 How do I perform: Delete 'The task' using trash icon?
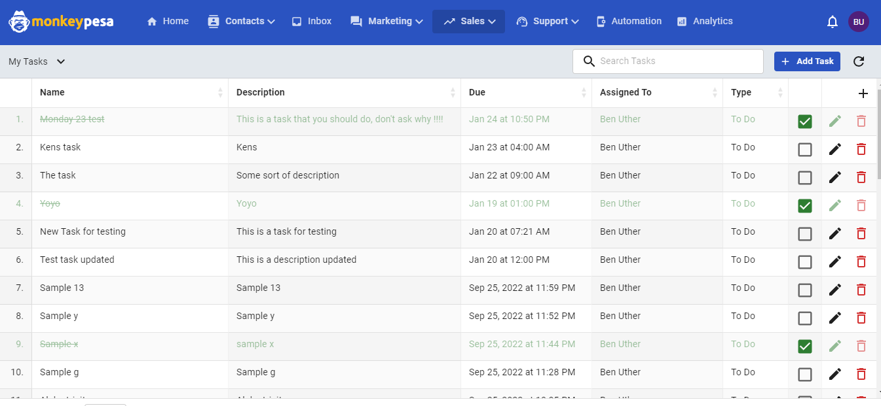(x=861, y=177)
